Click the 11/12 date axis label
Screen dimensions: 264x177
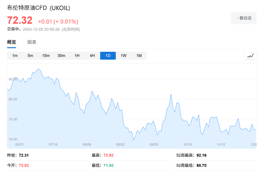point(221,144)
